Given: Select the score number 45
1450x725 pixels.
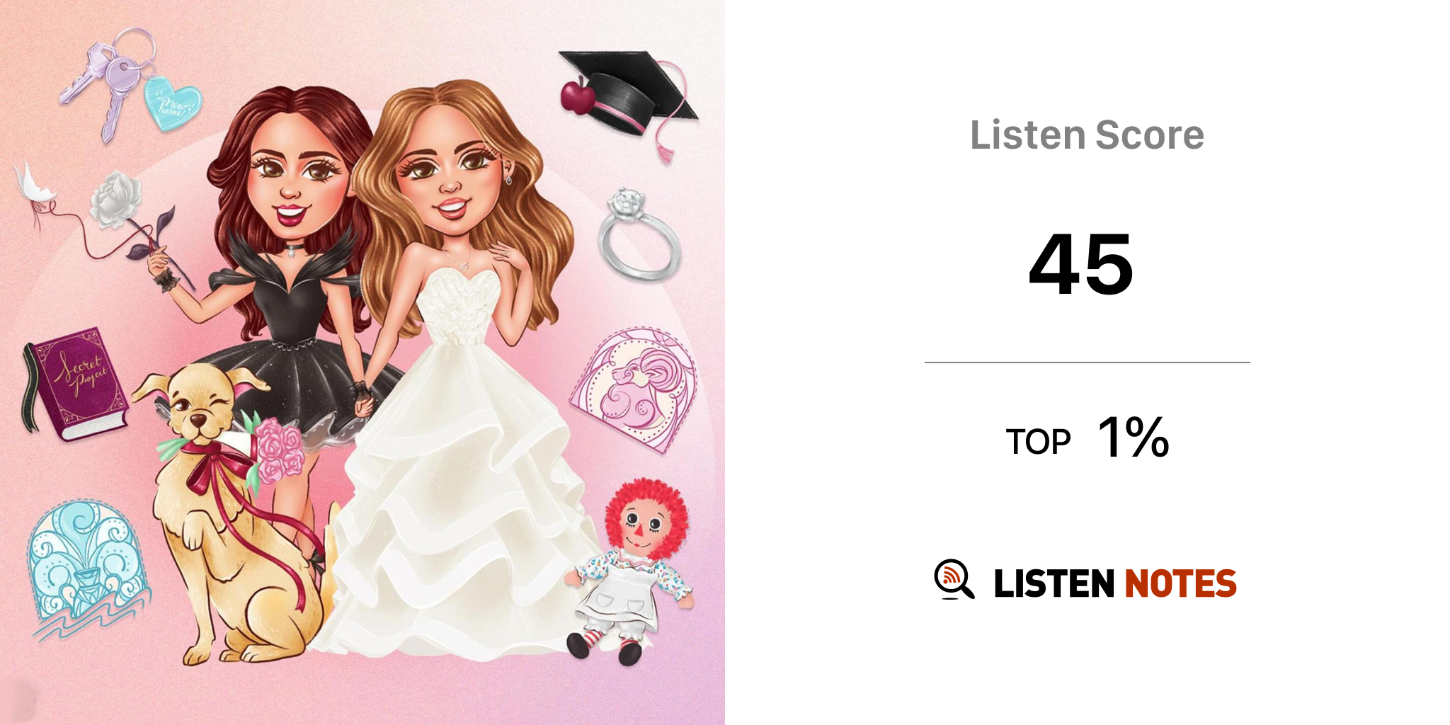Looking at the screenshot, I should pyautogui.click(x=1081, y=264).
